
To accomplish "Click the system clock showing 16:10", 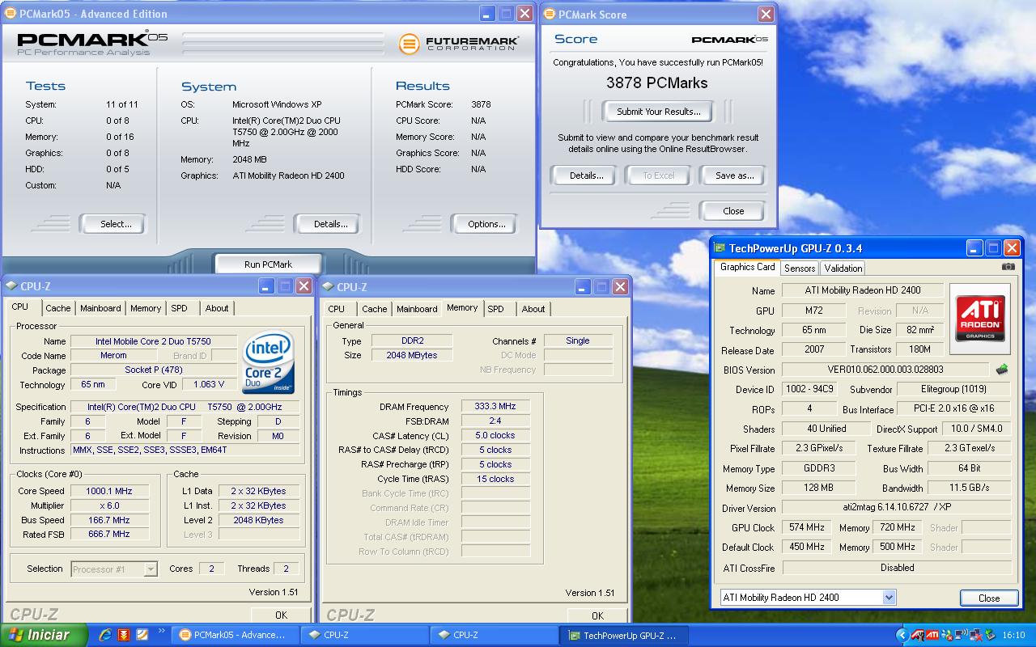I will click(x=1013, y=635).
